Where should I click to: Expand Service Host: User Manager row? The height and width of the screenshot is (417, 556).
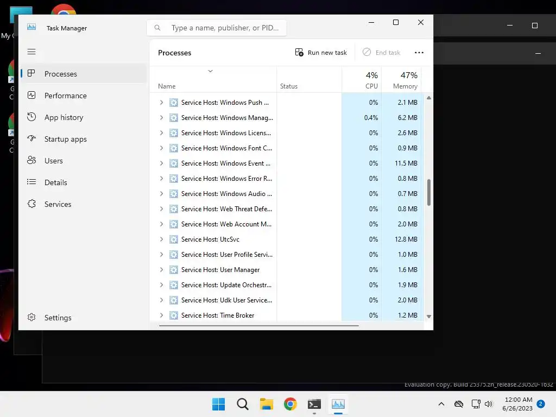click(x=161, y=270)
